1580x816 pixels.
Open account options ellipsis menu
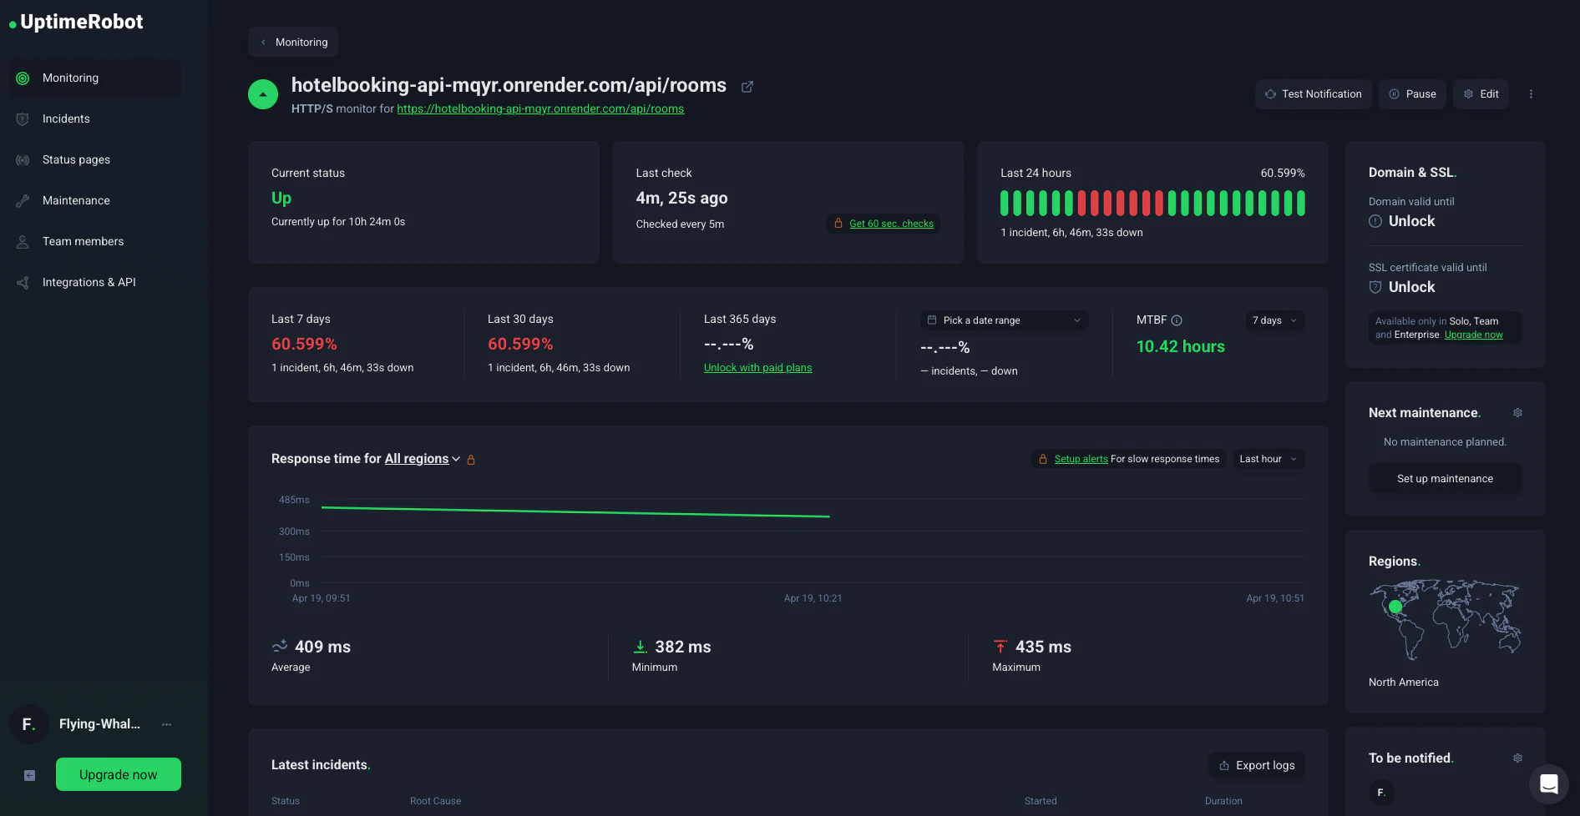[x=167, y=724]
